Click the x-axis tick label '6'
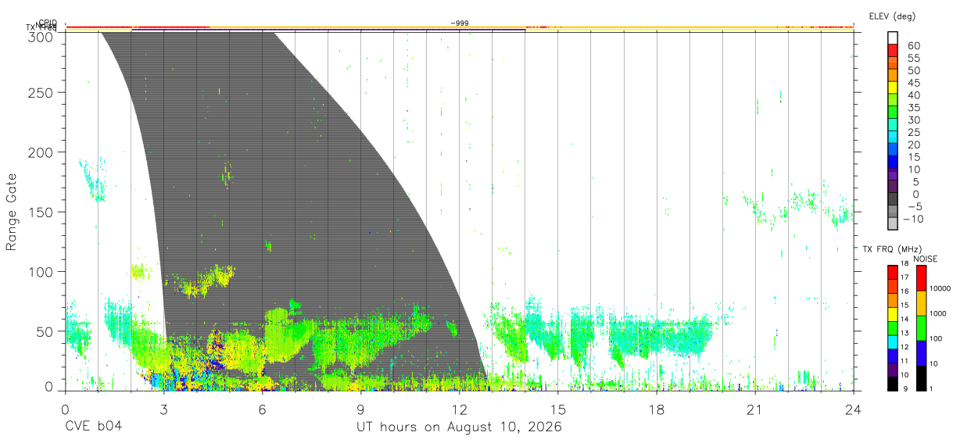The width and height of the screenshot is (960, 443). [x=262, y=409]
